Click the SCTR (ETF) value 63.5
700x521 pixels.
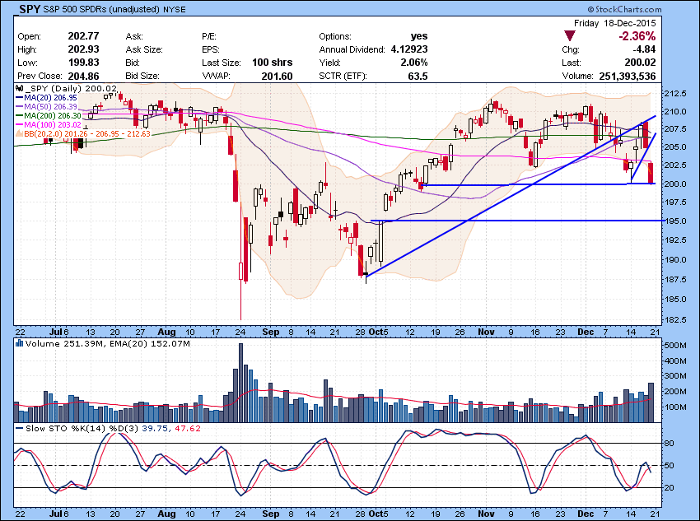pos(418,76)
